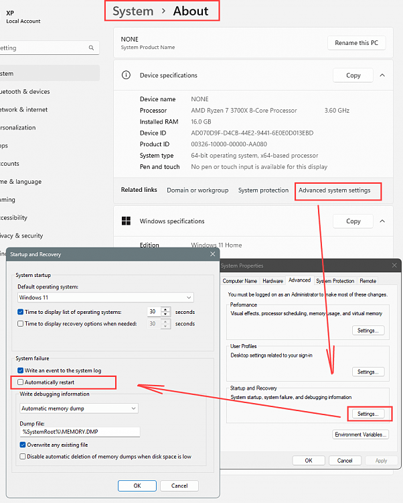The image size is (403, 503).
Task: Enable Time to display recovery options checkbox
Action: pyautogui.click(x=21, y=324)
